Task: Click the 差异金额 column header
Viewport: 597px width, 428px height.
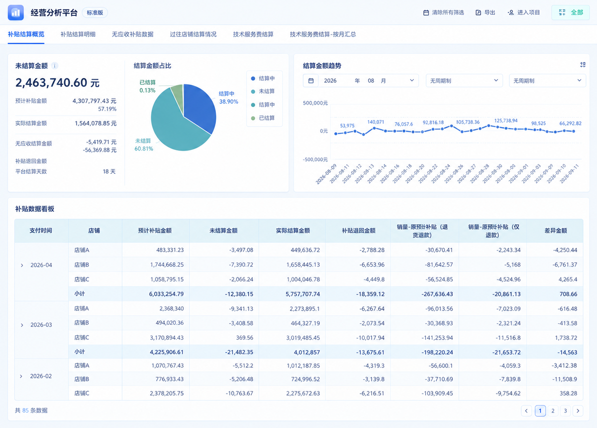Action: point(555,231)
